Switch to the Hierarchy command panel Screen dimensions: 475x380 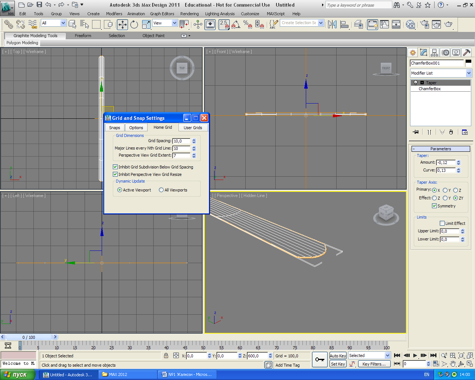(x=434, y=53)
